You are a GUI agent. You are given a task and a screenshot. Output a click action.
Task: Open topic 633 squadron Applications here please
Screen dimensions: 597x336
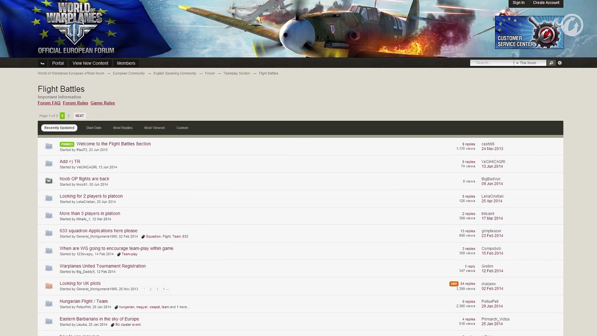pyautogui.click(x=98, y=231)
